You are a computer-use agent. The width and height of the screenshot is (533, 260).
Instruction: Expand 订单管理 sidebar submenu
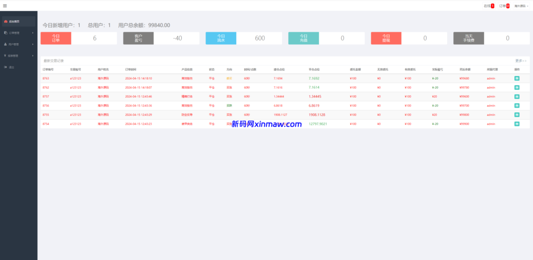[18, 33]
